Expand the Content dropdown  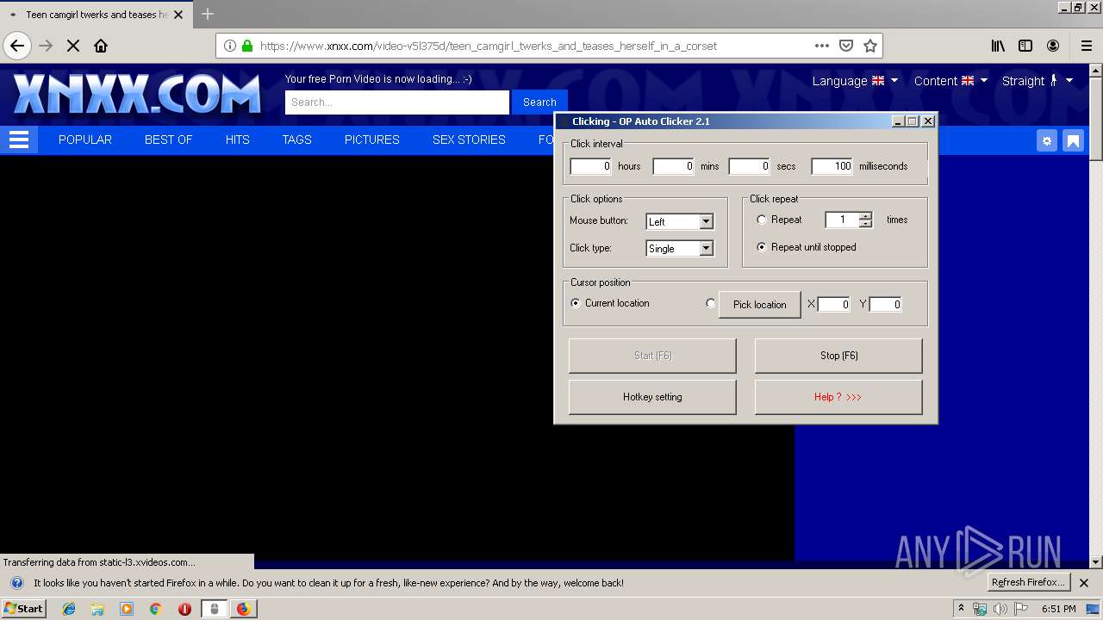click(950, 80)
